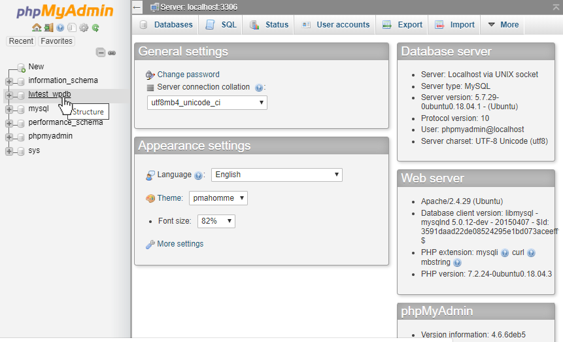
Task: Open the Font size dropdown
Action: pyautogui.click(x=216, y=221)
